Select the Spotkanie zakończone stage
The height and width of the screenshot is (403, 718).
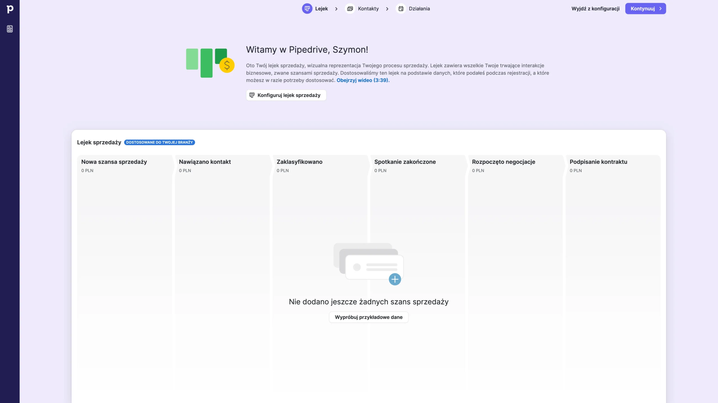(x=405, y=162)
